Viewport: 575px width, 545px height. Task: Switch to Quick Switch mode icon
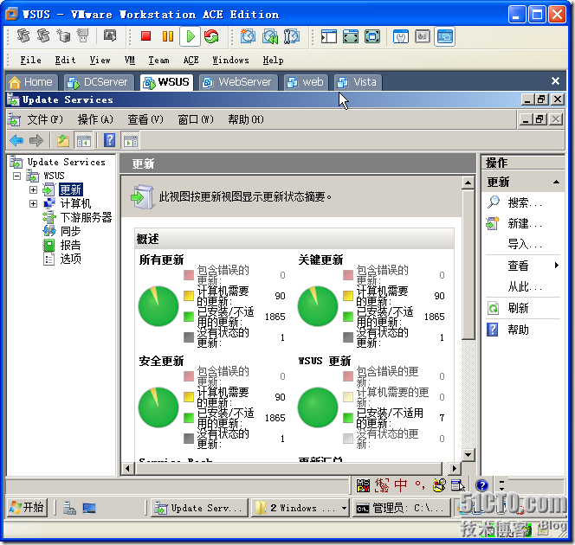(351, 36)
